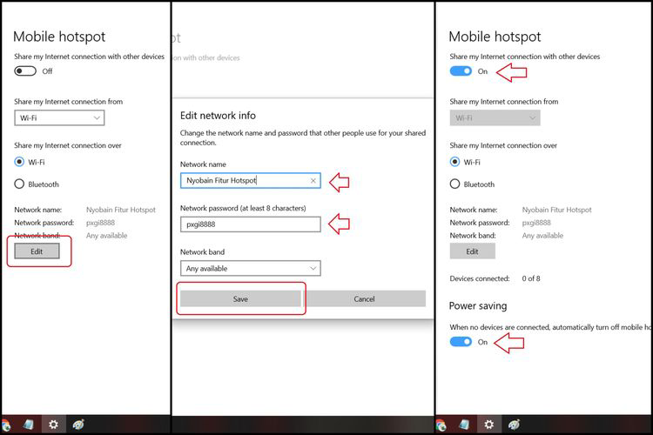This screenshot has height=435, width=653.
Task: Click 'Mobile hotspot' heading in the hotspot-Off screen
Action: coord(59,37)
